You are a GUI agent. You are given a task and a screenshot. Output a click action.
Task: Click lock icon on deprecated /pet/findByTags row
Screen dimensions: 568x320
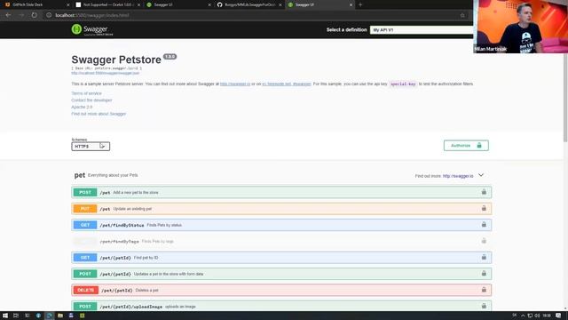(x=484, y=241)
